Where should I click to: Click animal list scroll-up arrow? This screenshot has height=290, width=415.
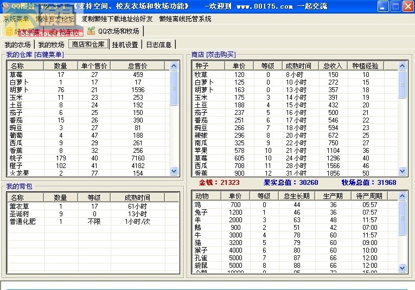click(x=402, y=196)
